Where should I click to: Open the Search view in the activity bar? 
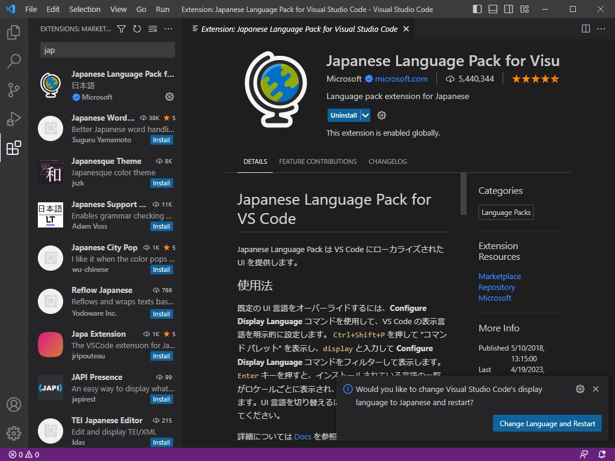[x=14, y=61]
